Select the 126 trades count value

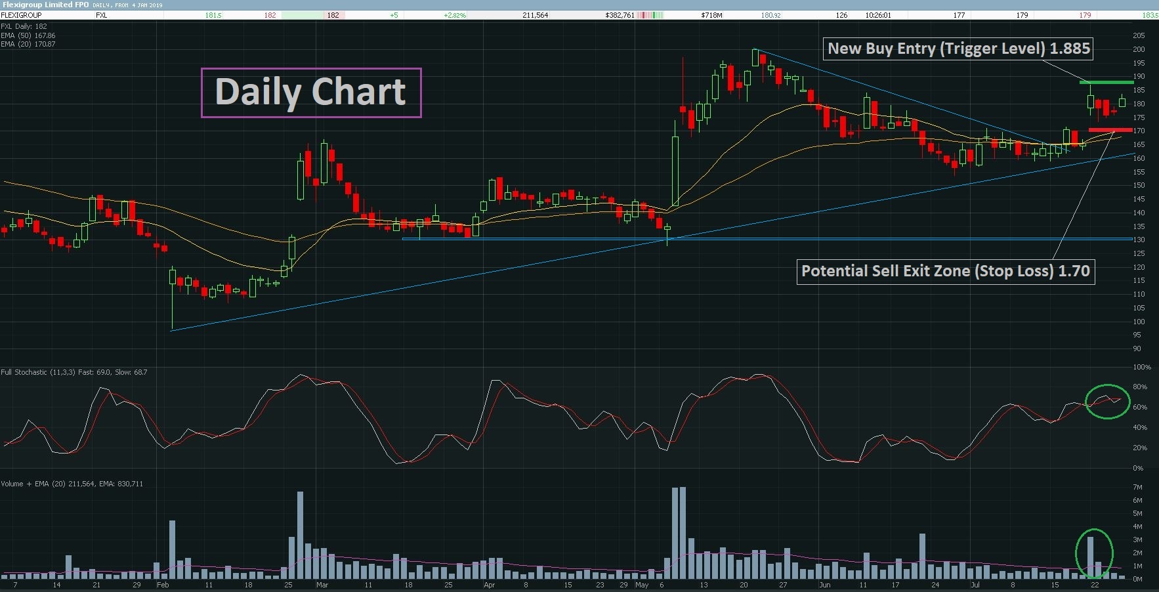[x=841, y=15]
